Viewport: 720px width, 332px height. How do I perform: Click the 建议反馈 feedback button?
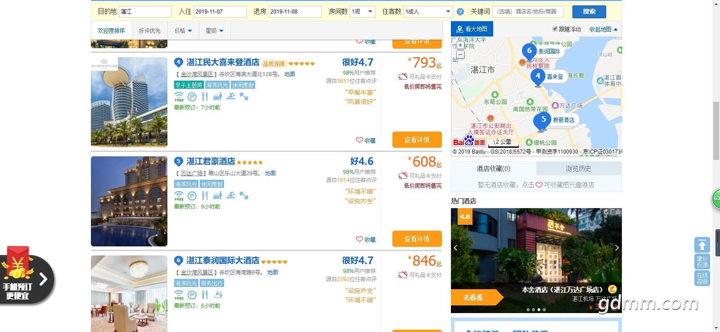click(702, 262)
